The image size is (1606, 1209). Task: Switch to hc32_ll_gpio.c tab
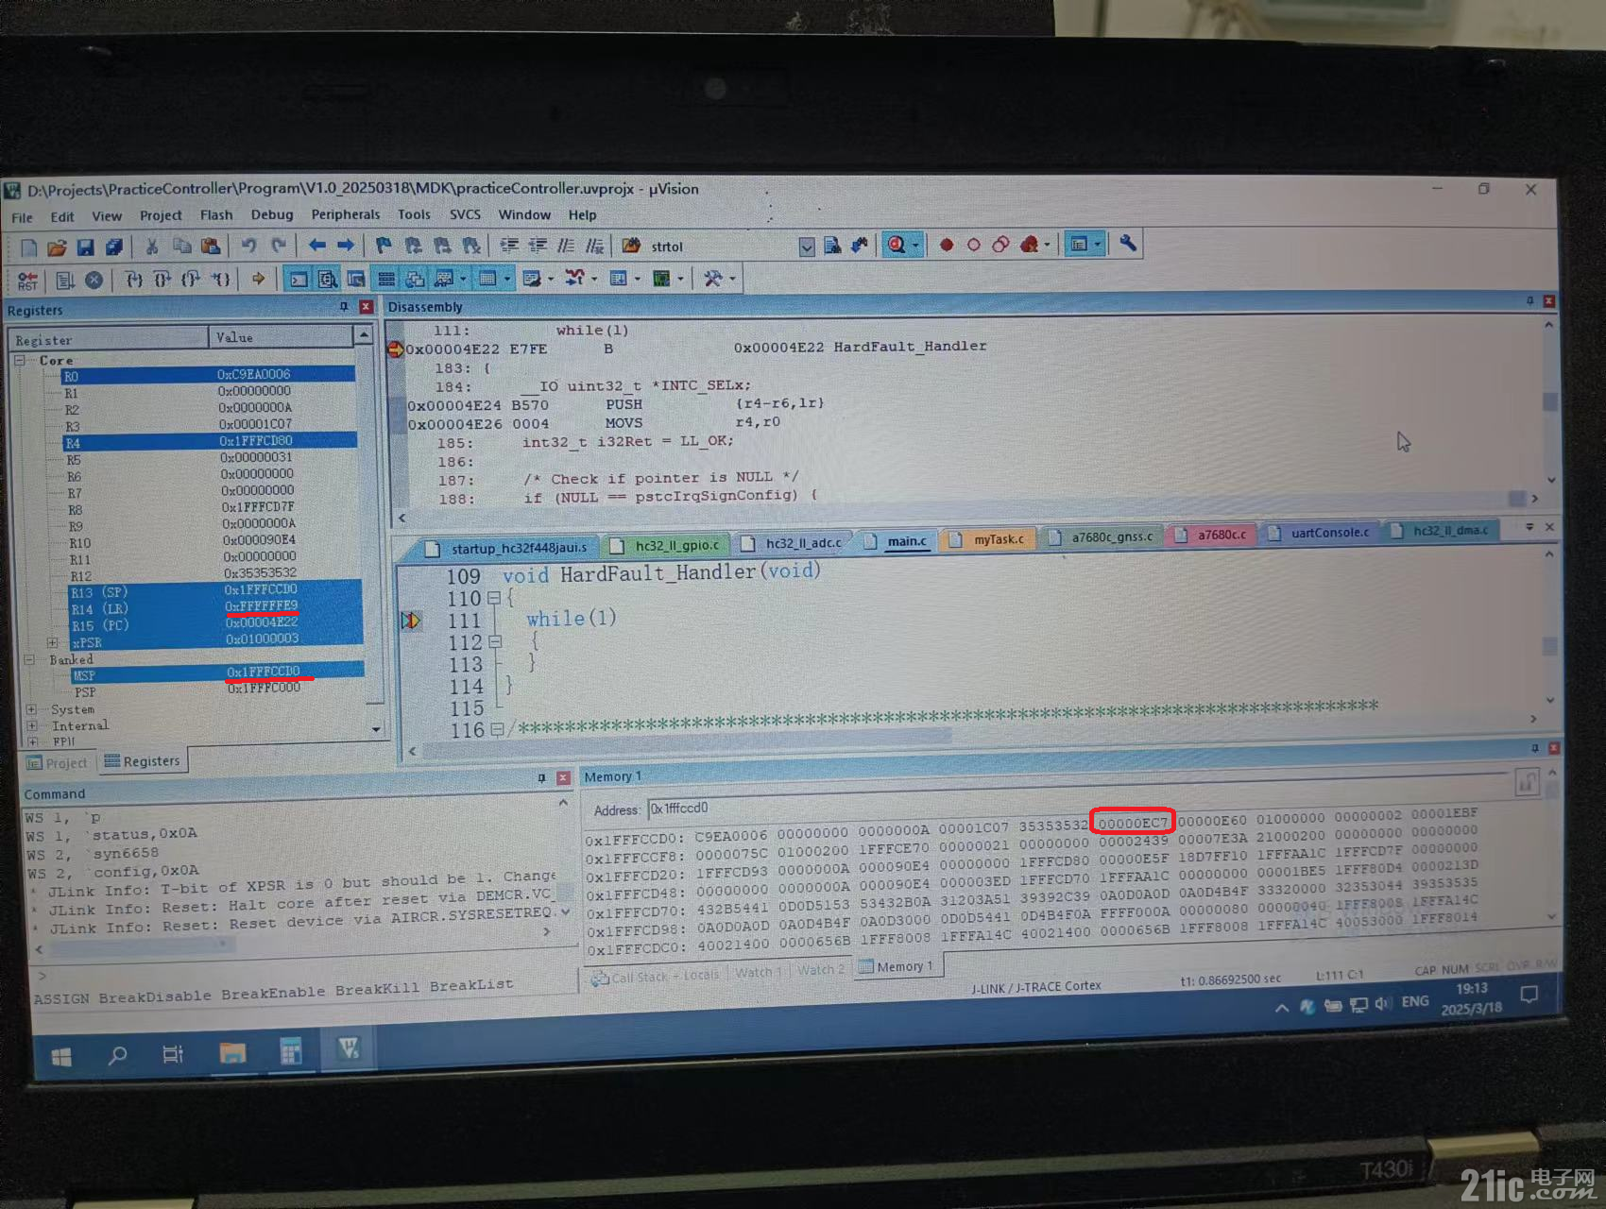click(666, 545)
